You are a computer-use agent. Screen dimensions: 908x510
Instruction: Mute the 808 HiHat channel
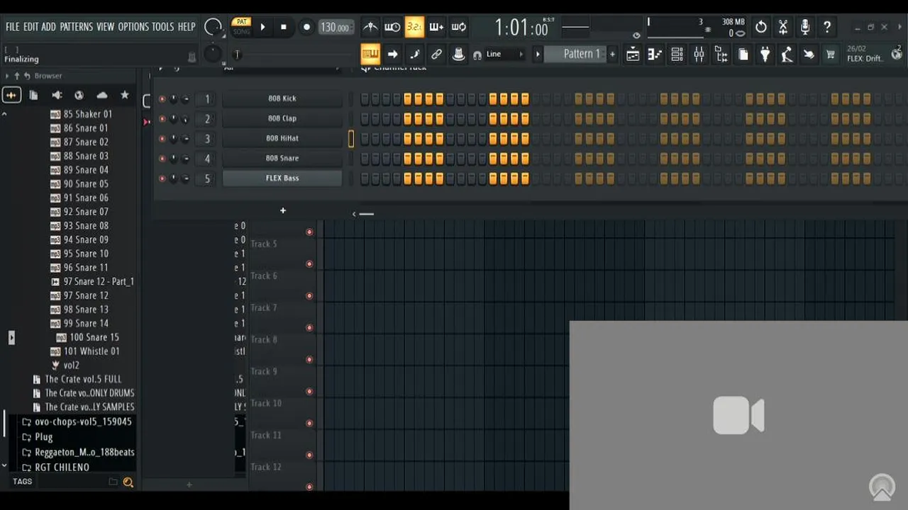point(162,139)
